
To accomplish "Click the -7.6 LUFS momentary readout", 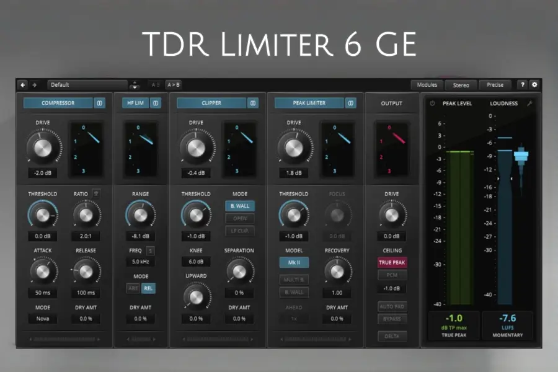I will (x=507, y=325).
